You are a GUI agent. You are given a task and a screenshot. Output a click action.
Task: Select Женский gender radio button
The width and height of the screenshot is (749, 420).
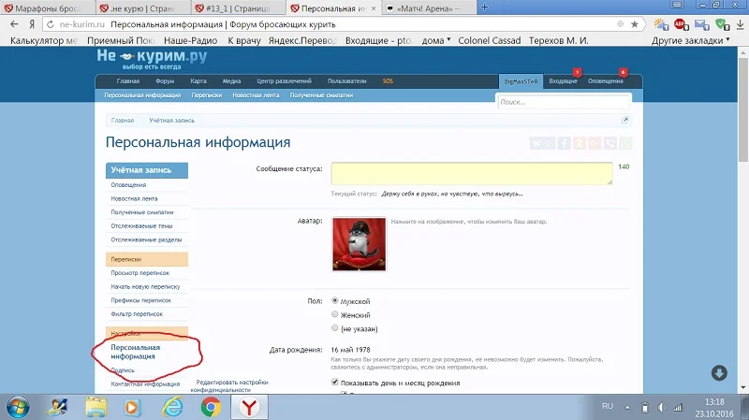click(x=335, y=314)
